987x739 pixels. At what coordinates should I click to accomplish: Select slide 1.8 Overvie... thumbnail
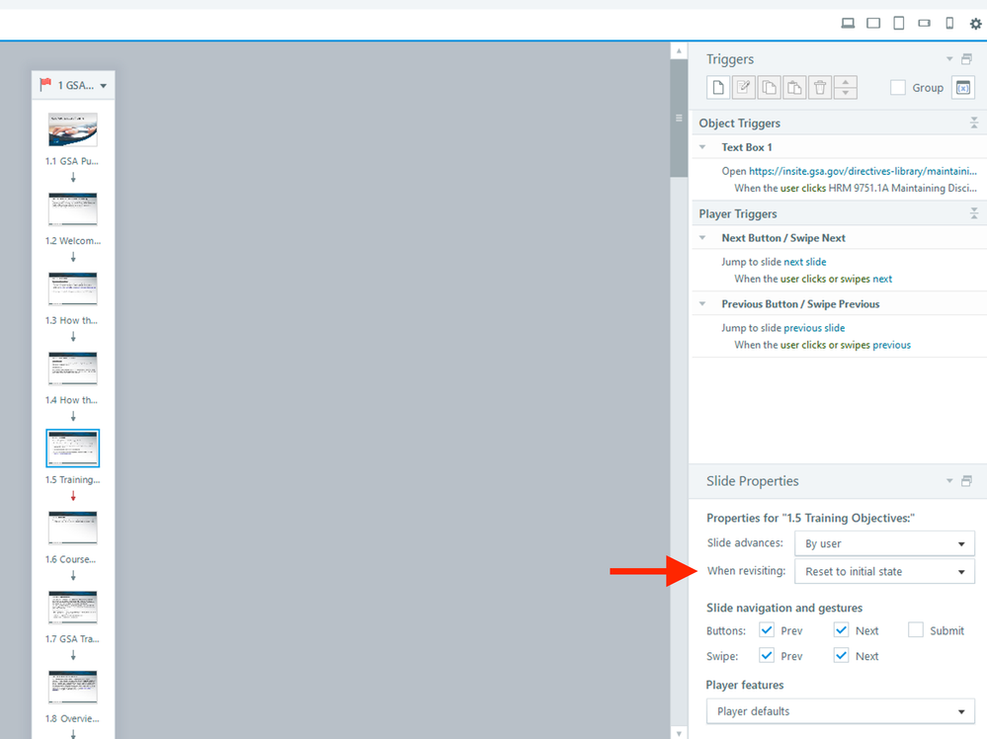(73, 687)
